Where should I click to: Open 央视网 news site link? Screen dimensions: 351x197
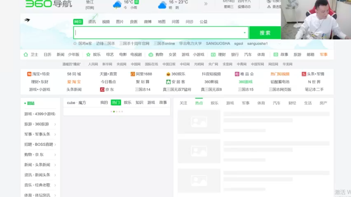pyautogui.click(x=122, y=64)
